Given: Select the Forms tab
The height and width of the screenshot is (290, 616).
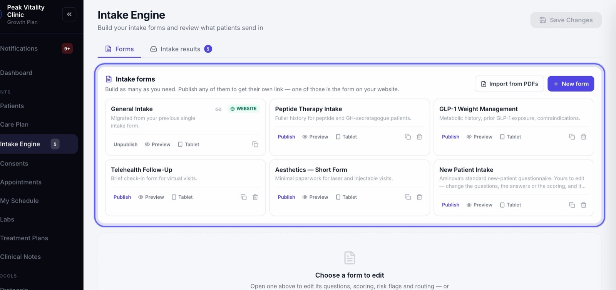Looking at the screenshot, I should [x=119, y=49].
